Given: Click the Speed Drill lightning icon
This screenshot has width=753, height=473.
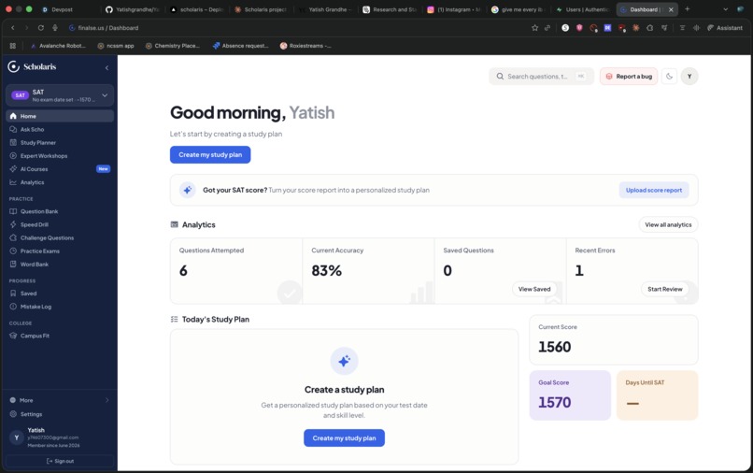Looking at the screenshot, I should pyautogui.click(x=13, y=224).
